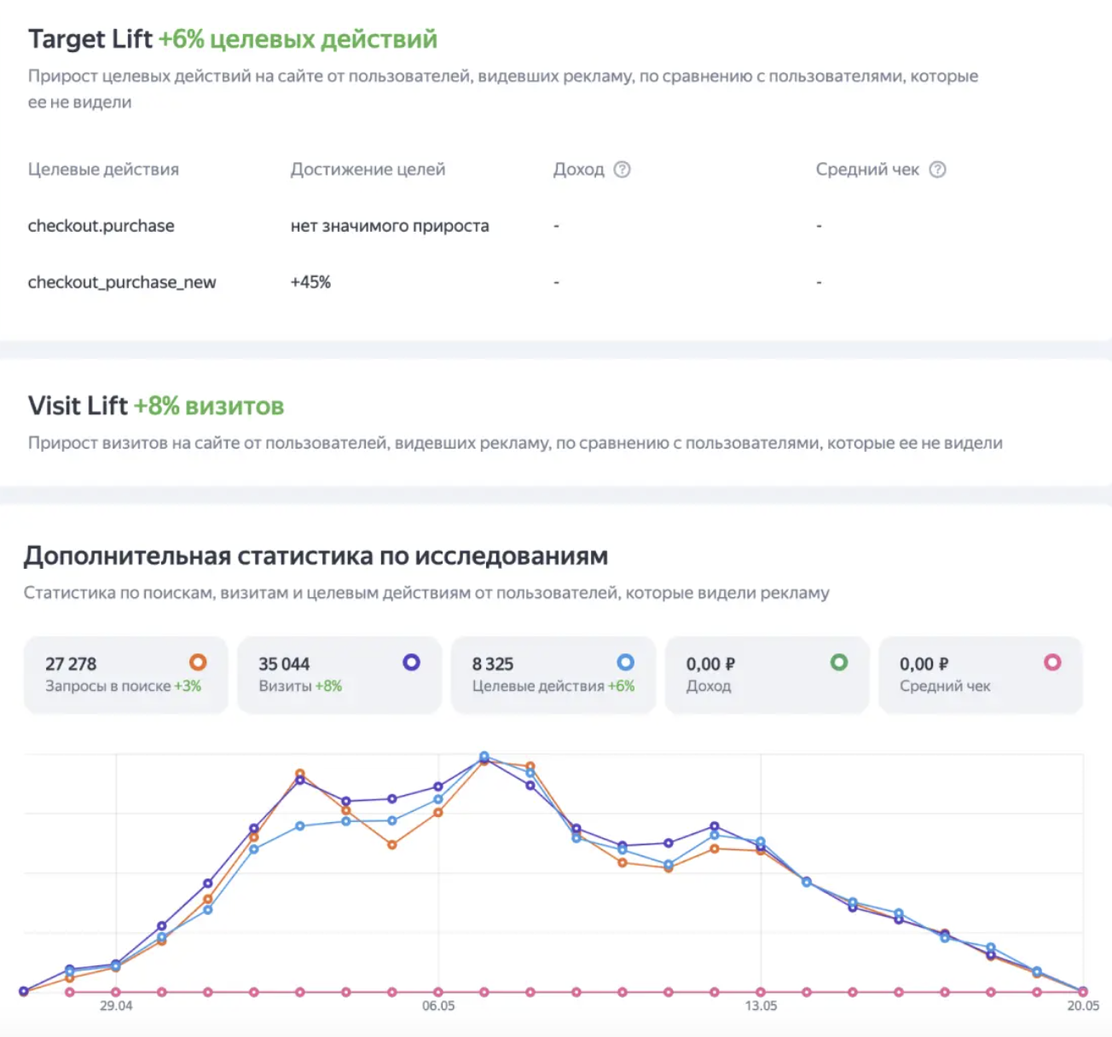Click the help icon beside Средний чек header
Image resolution: width=1112 pixels, height=1037 pixels.
pyautogui.click(x=937, y=170)
